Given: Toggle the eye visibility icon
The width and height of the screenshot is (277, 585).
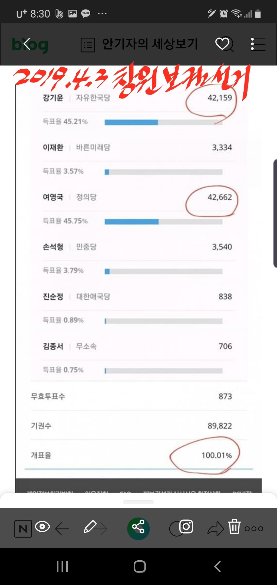Looking at the screenshot, I should [x=42, y=527].
